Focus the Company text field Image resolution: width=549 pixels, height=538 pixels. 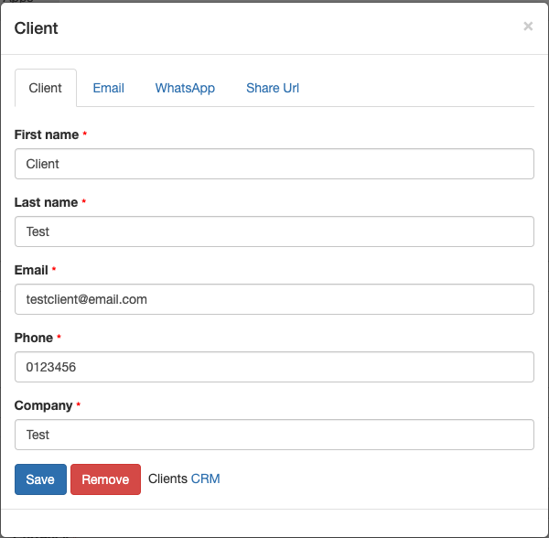point(274,435)
